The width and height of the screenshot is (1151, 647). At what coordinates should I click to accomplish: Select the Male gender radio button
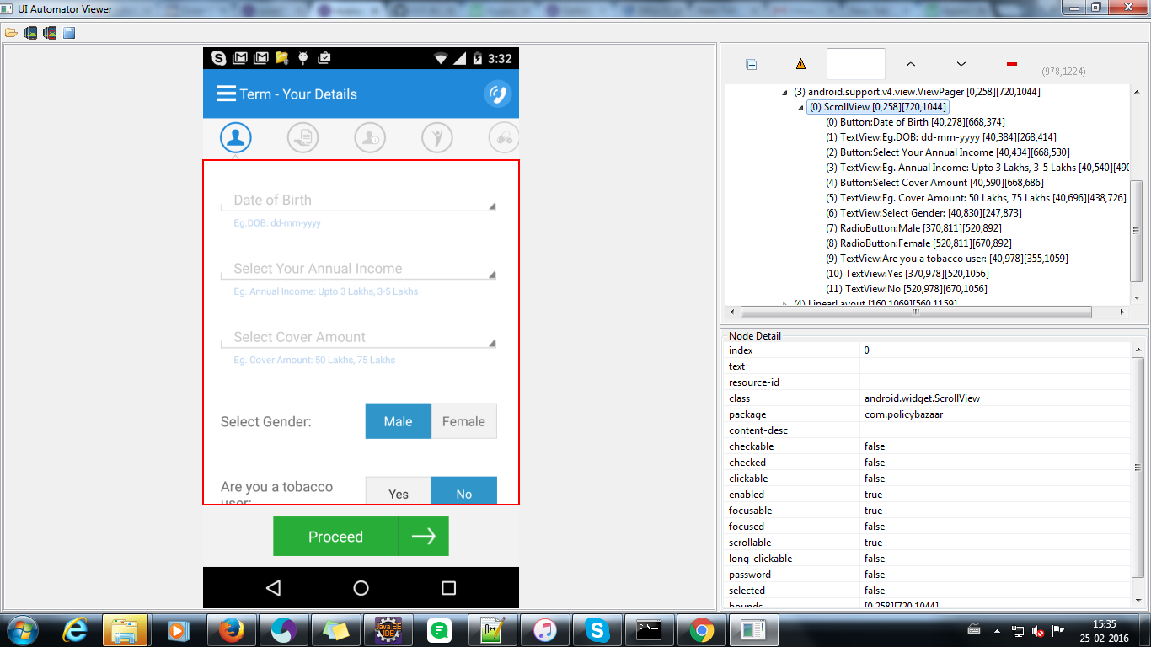(398, 420)
